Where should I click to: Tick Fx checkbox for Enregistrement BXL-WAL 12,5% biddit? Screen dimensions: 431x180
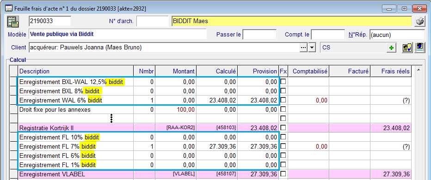283,82
